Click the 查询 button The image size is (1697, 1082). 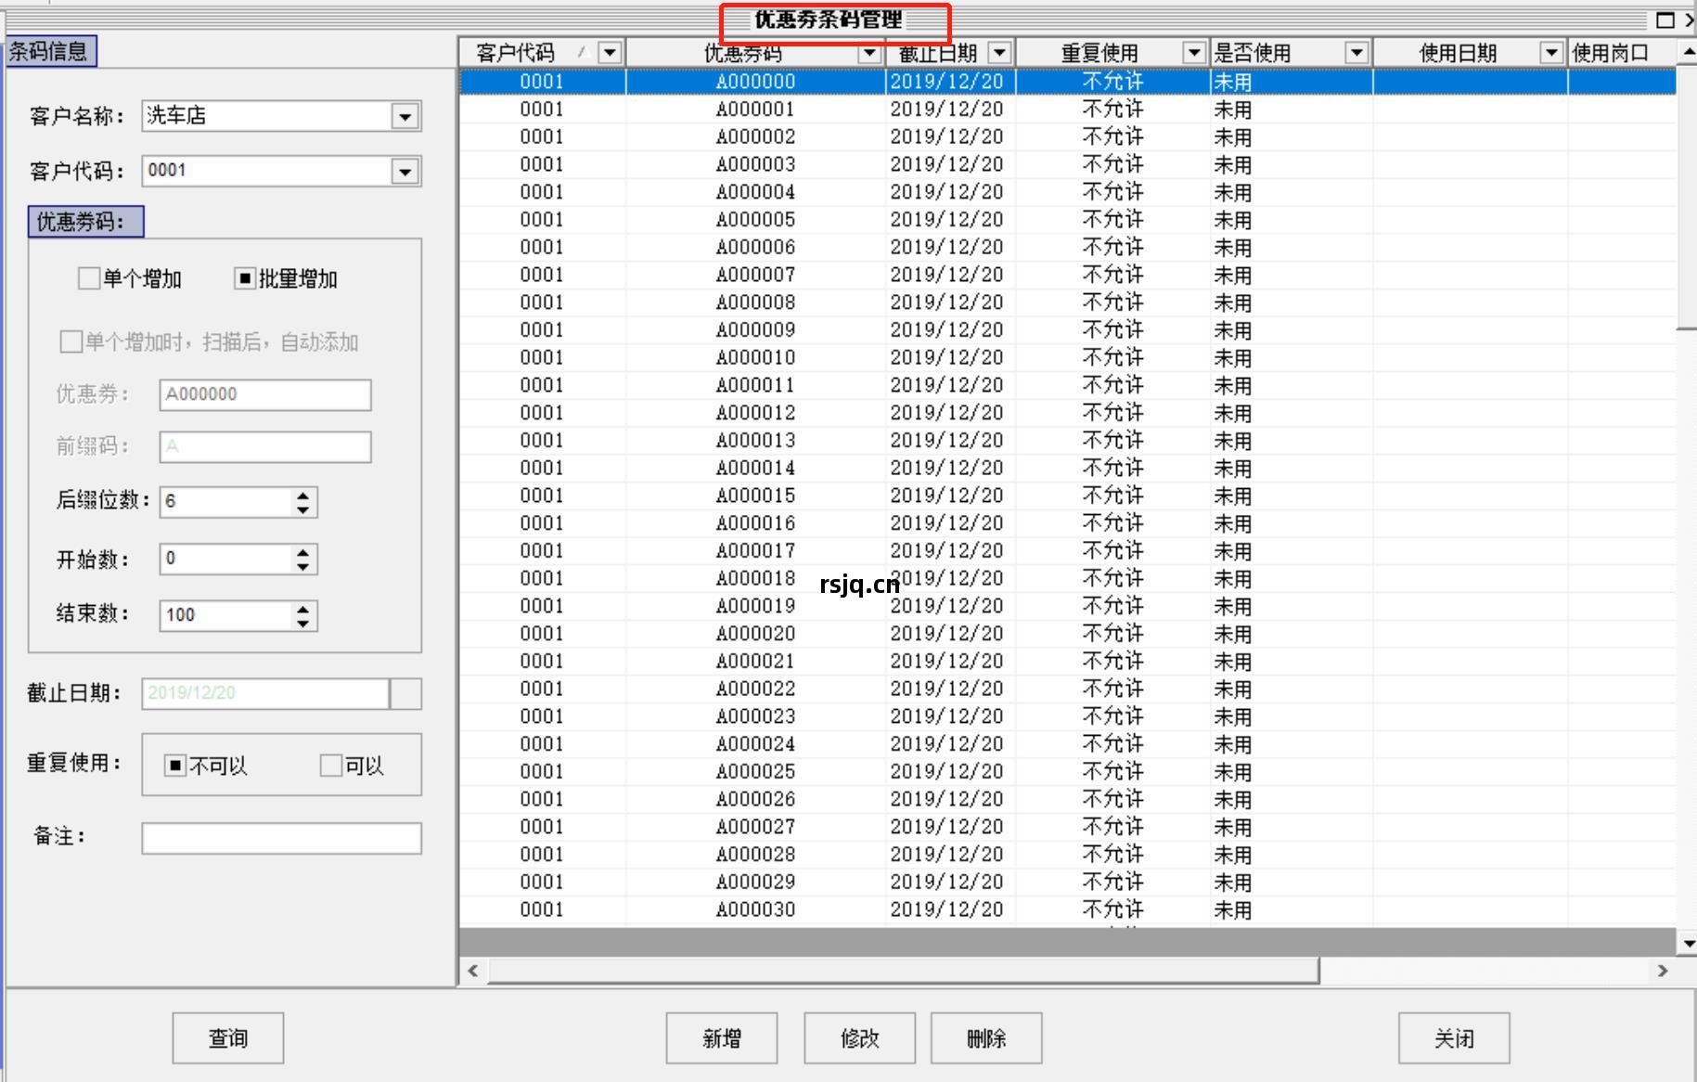tap(226, 1037)
